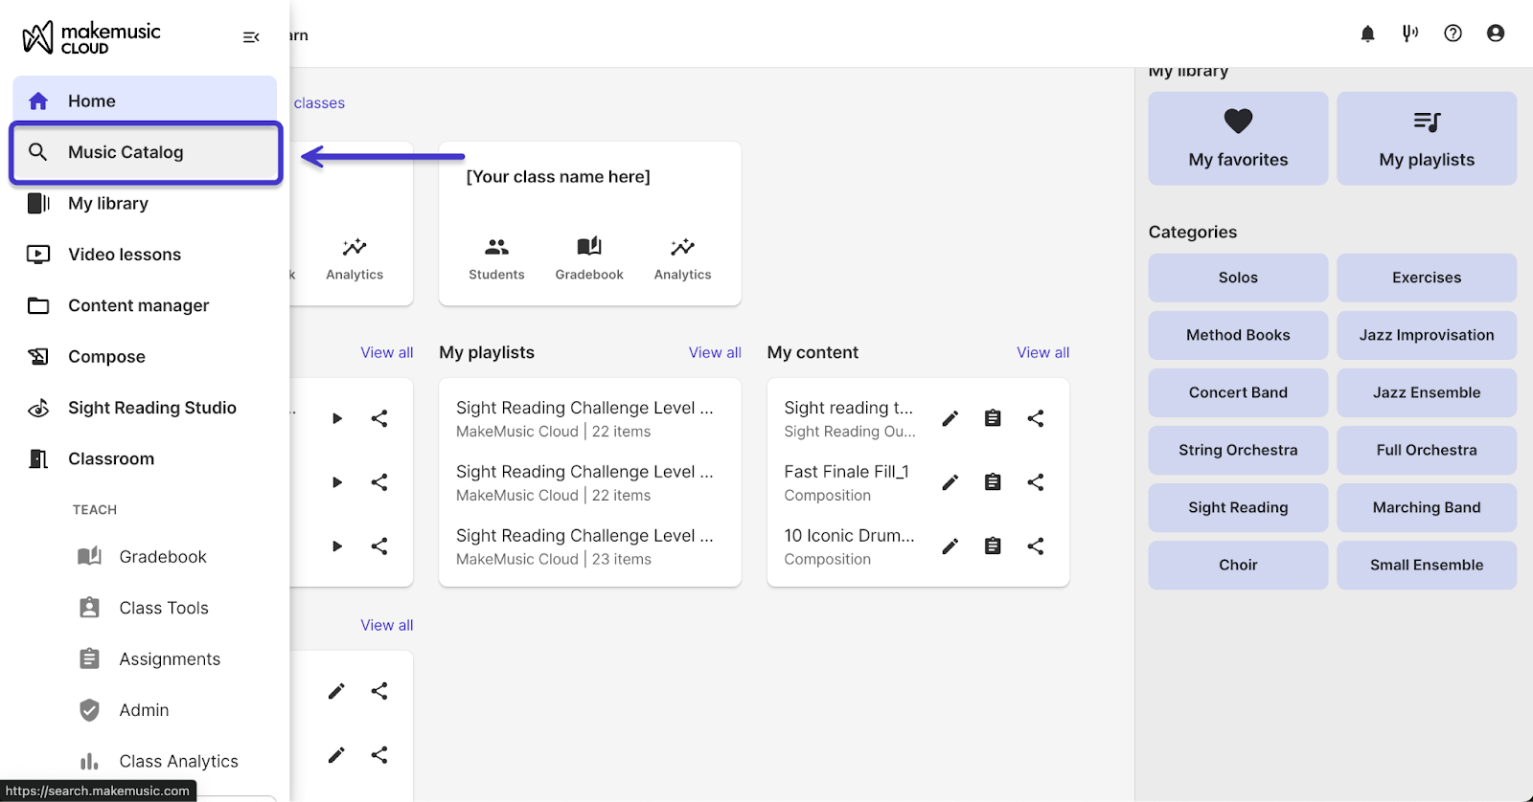Collapse the sidebar menu icon
The height and width of the screenshot is (802, 1533).
point(251,37)
